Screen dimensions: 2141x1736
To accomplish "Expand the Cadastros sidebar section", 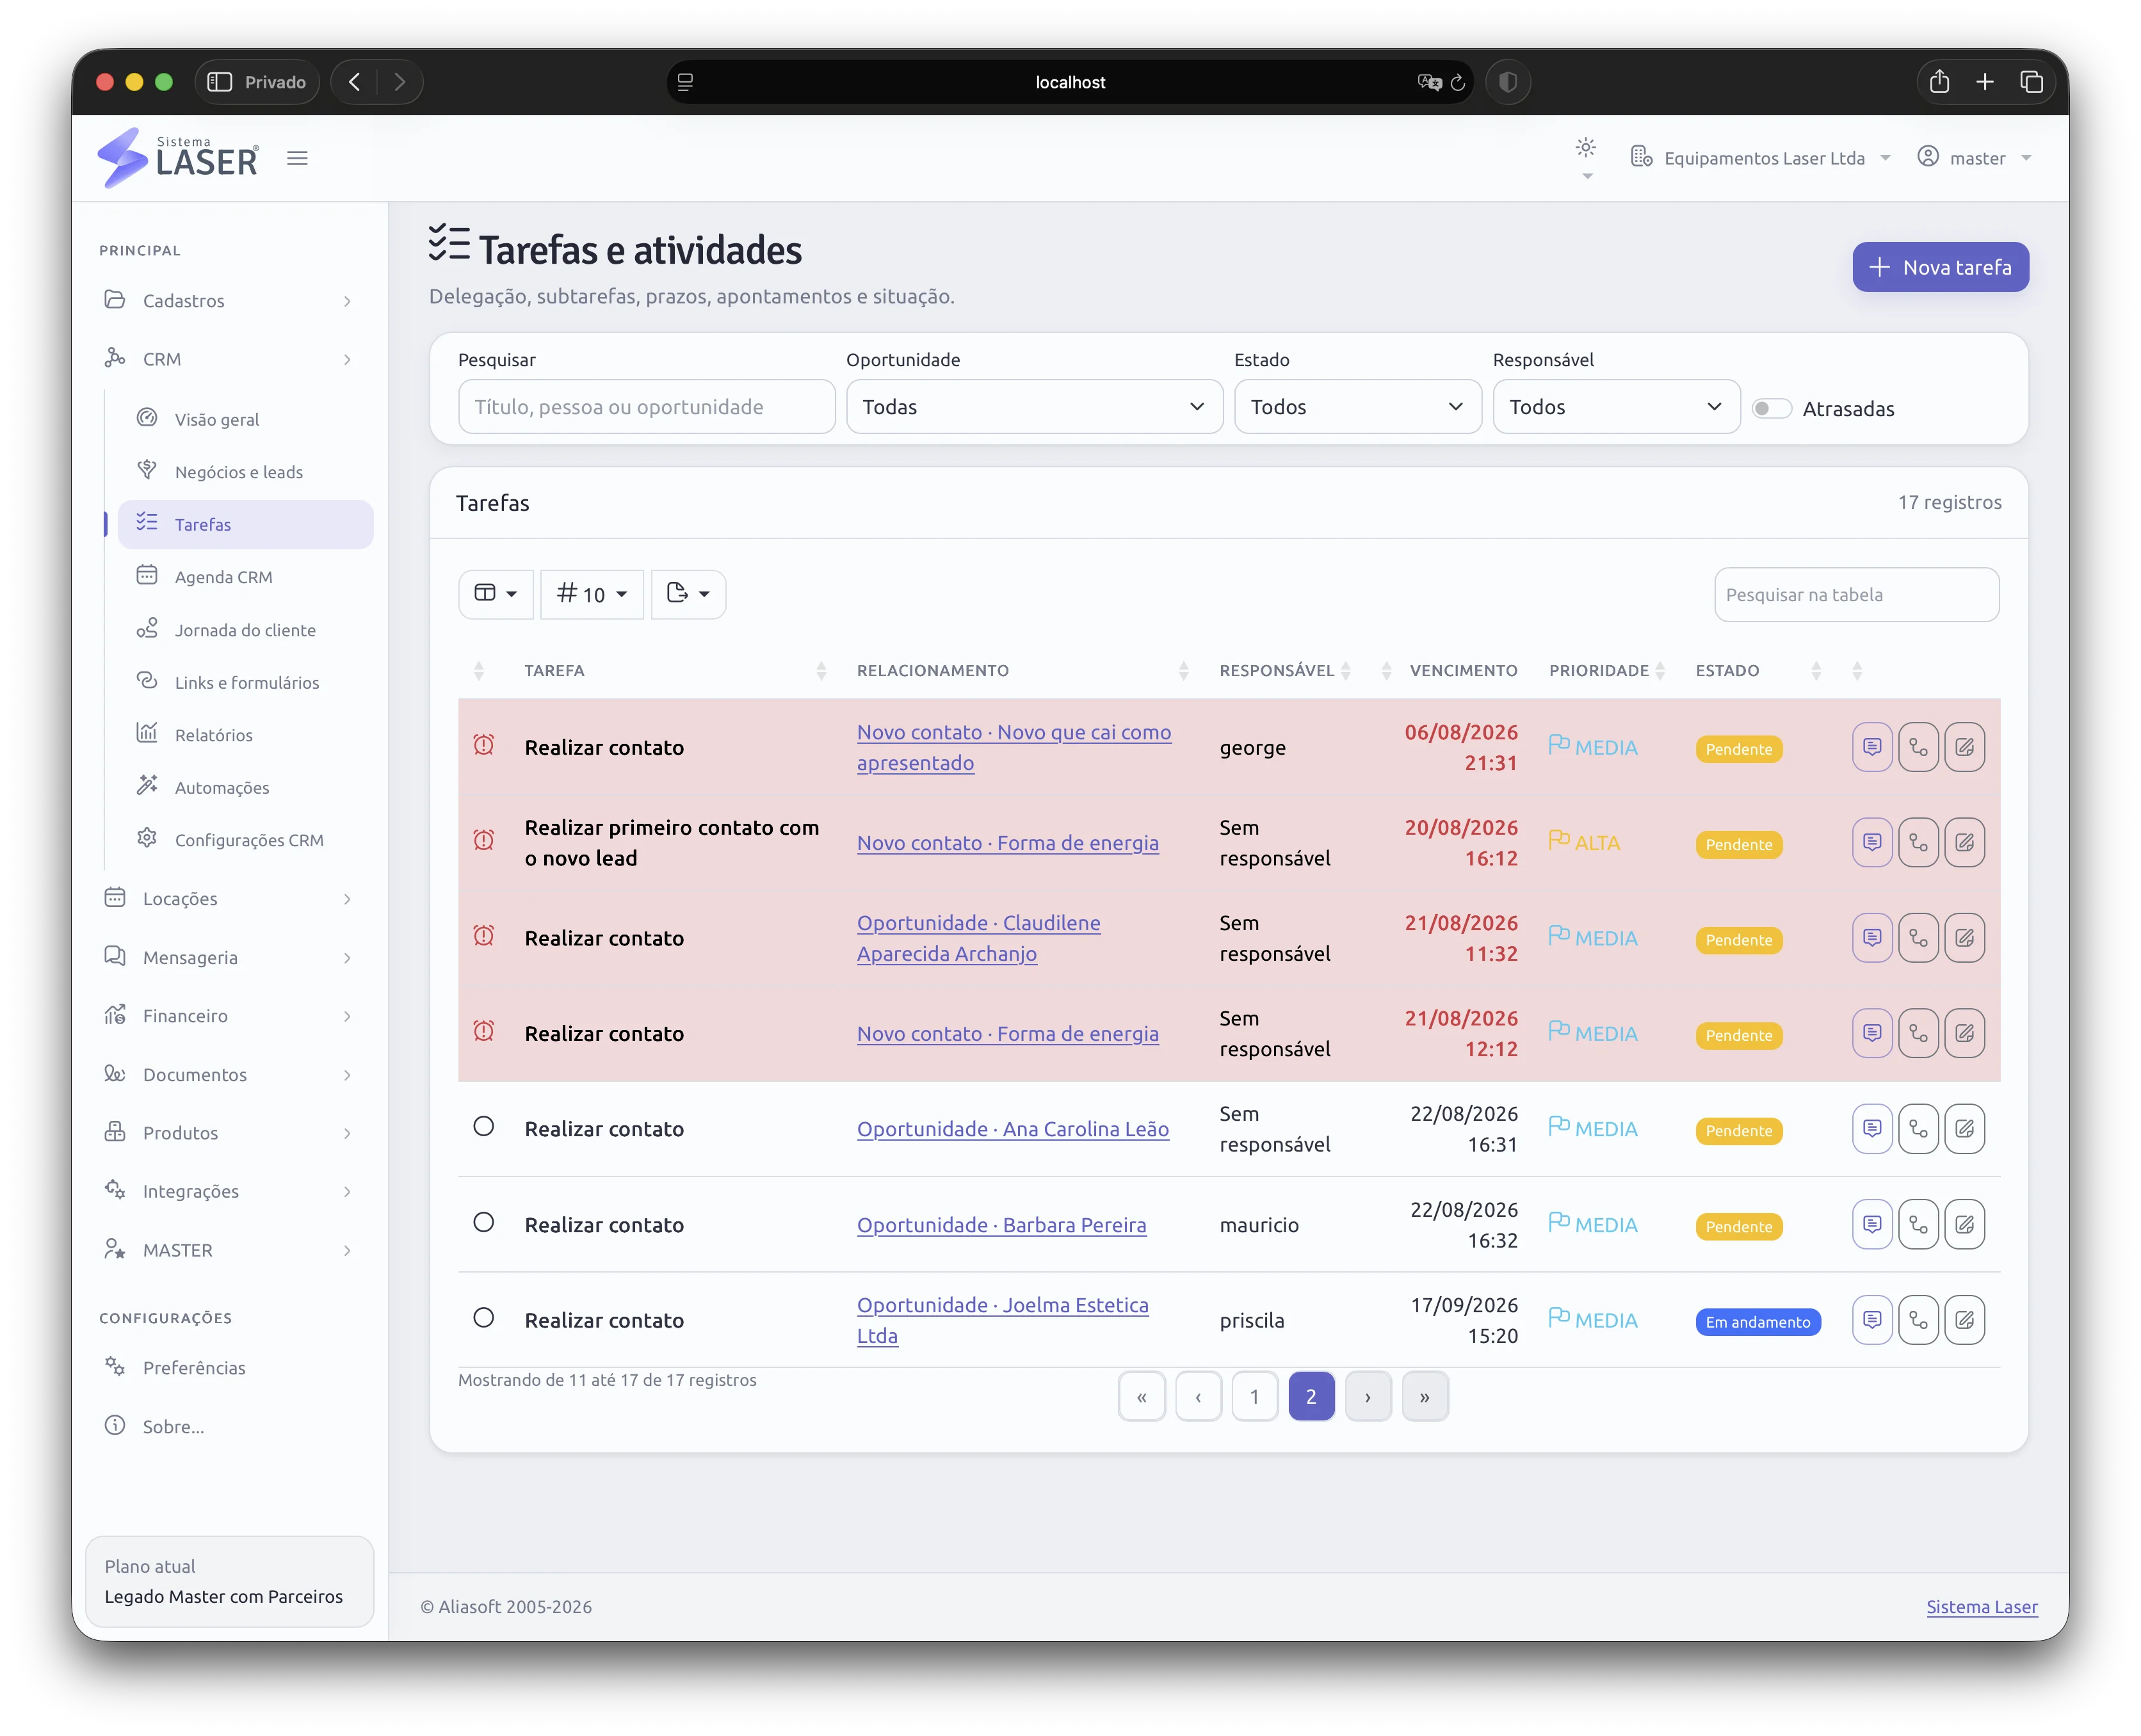I will tap(229, 301).
